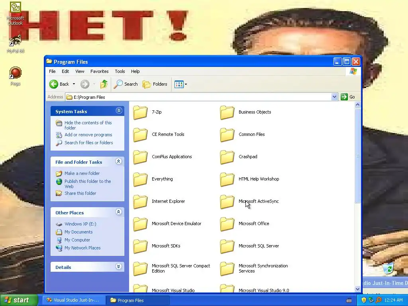Open the View menu
This screenshot has width=408, height=306.
80,71
